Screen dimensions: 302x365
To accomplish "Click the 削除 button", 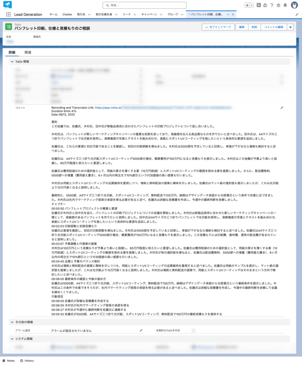I will (x=255, y=27).
